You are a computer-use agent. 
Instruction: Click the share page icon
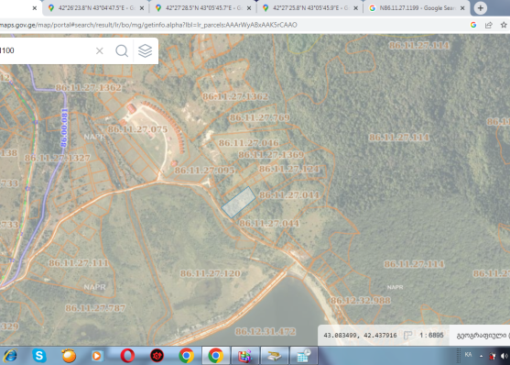489,25
